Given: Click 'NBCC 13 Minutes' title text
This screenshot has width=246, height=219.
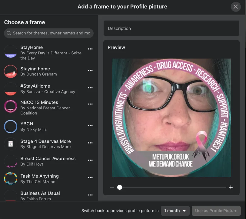Looking at the screenshot, I should 39,102.
